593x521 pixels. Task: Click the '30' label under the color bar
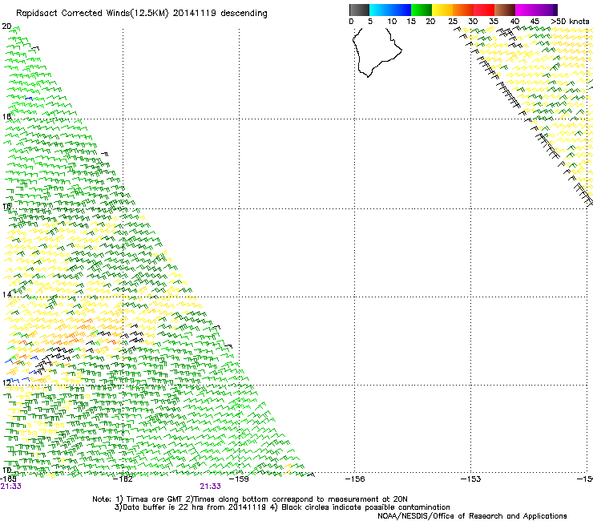(473, 22)
